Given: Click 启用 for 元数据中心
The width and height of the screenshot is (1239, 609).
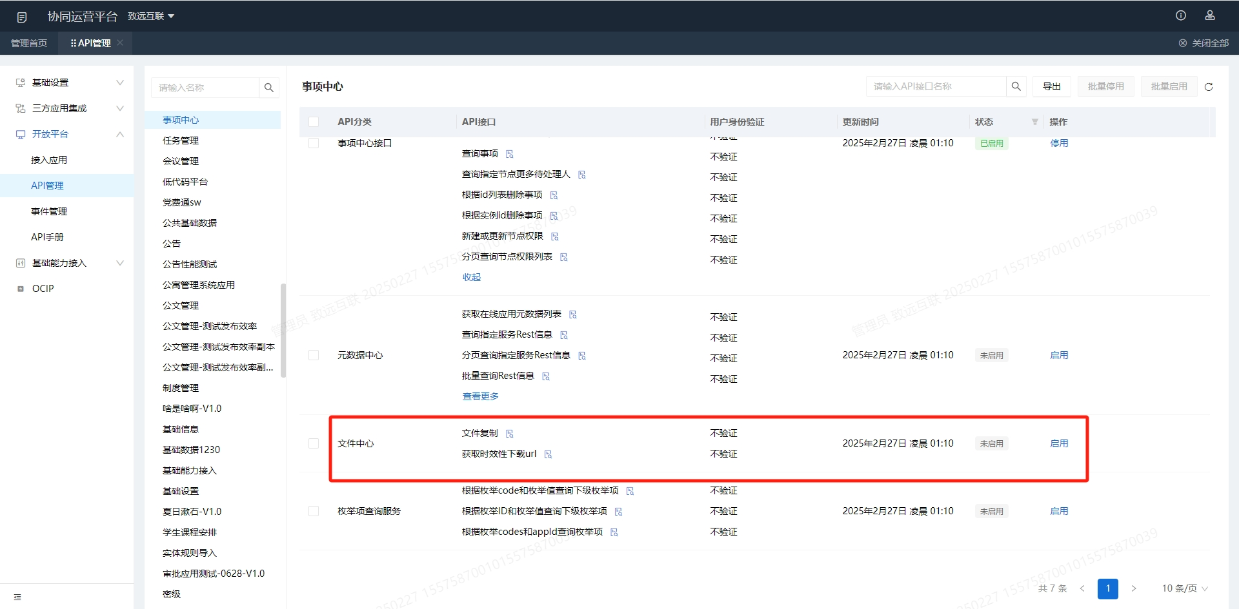Looking at the screenshot, I should (x=1059, y=355).
